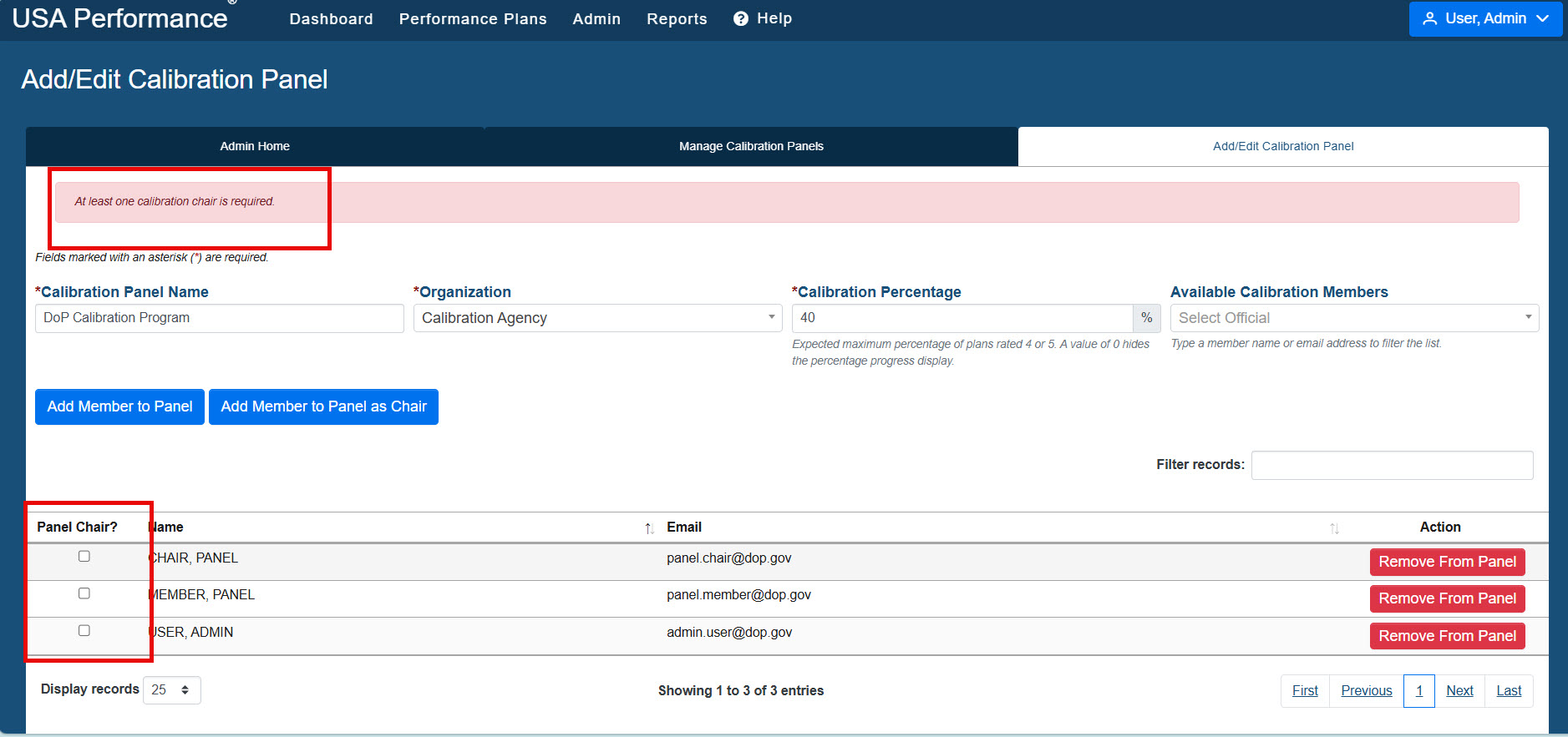Click the percent sign addon
1568x737 pixels.
pos(1146,318)
